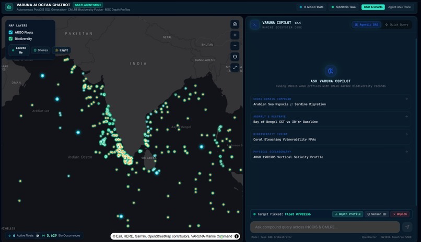This screenshot has height=242, width=421.
Task: Click the map recenter crosshair icon
Action: coord(235,57)
